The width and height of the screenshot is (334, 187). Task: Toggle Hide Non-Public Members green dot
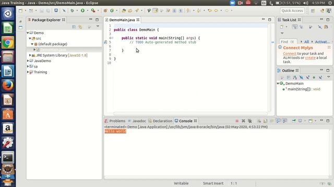314,77
